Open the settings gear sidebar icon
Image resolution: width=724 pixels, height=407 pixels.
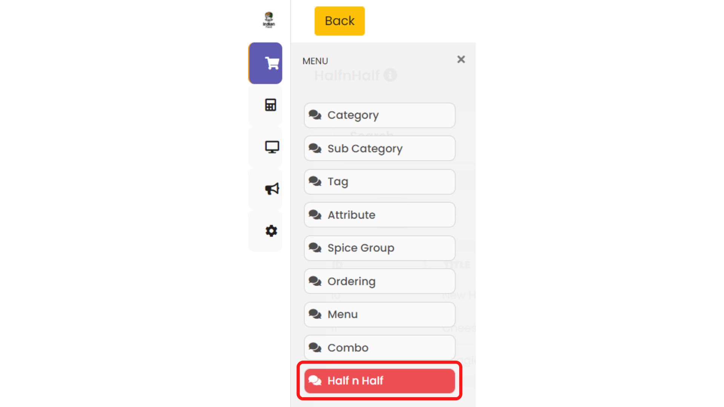click(271, 231)
